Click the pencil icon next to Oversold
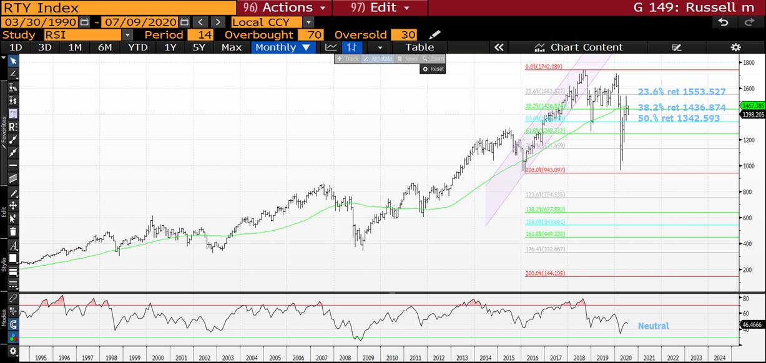The image size is (766, 363). pyautogui.click(x=435, y=34)
